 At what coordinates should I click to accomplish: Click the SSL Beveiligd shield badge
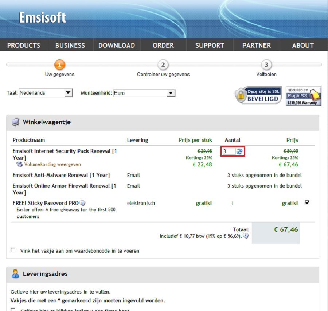coord(258,95)
